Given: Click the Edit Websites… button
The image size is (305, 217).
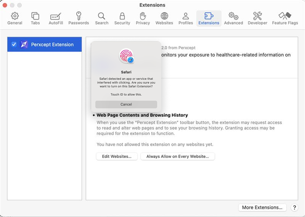Looking at the screenshot, I should (117, 156).
